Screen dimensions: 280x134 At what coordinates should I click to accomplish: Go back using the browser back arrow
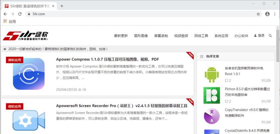point(5,14)
